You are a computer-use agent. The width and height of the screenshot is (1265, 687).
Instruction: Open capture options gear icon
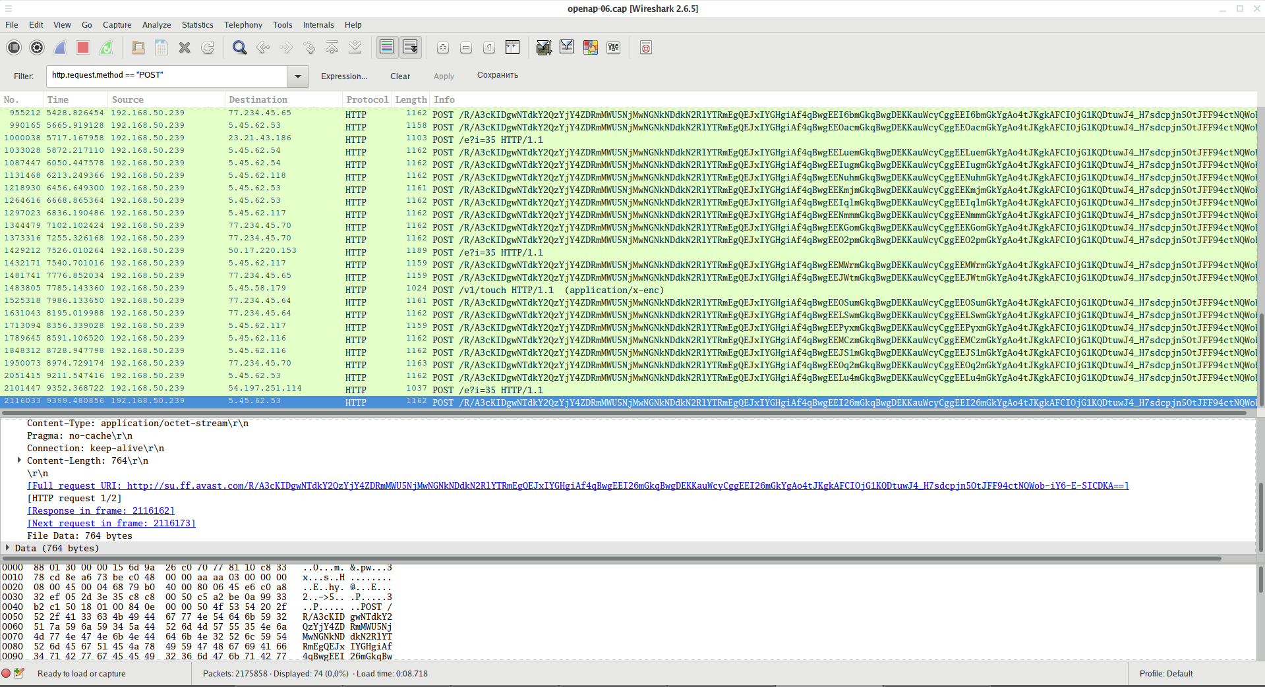[37, 47]
